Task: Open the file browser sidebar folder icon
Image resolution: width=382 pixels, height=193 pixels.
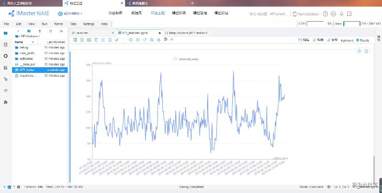Action: (x=6, y=33)
